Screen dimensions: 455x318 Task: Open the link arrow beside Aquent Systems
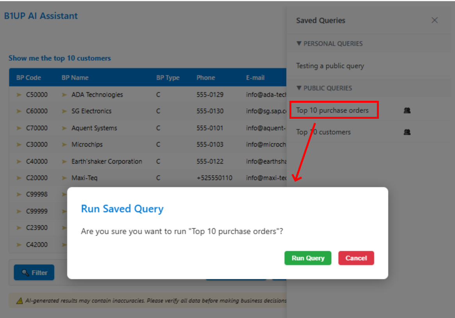pyautogui.click(x=64, y=128)
